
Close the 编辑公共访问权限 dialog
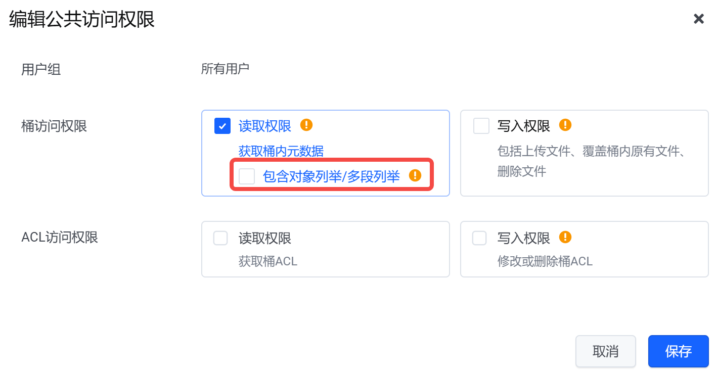[x=698, y=19]
